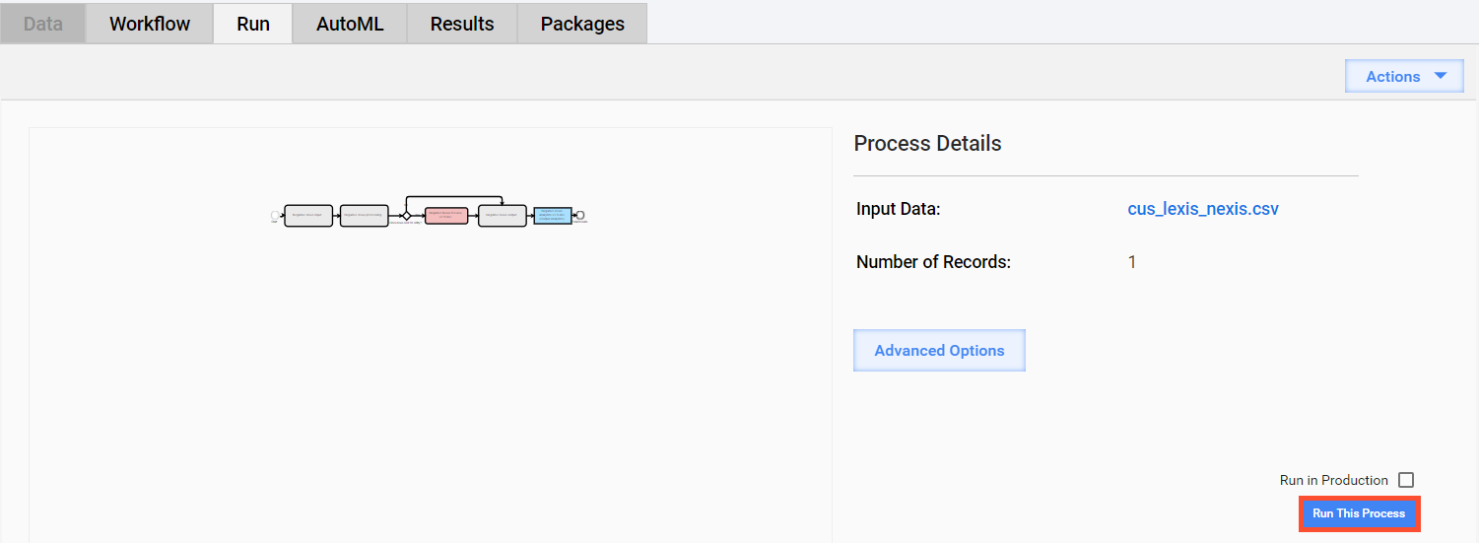
Task: Select the gray output node after pink node
Action: 503,216
